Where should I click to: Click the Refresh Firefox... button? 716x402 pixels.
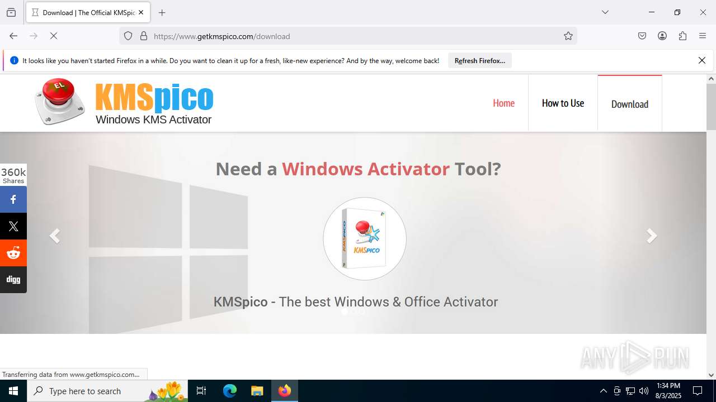click(x=480, y=60)
